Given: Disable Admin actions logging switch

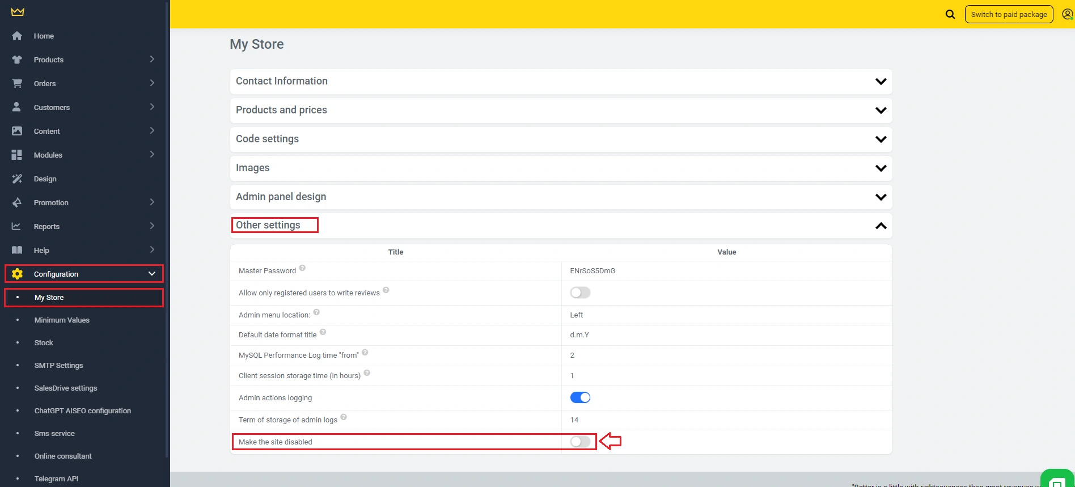Looking at the screenshot, I should click(x=580, y=397).
